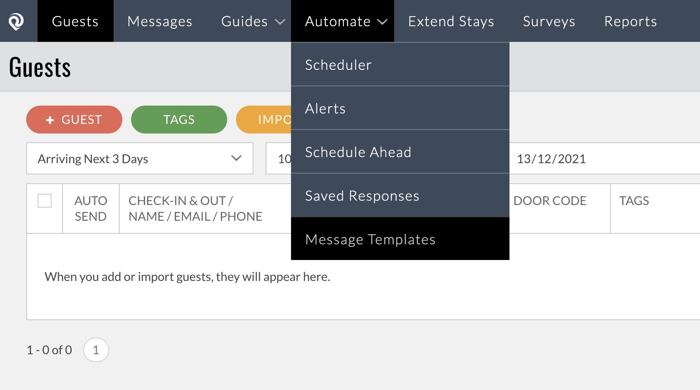Select Scheduler from Automate menu
The height and width of the screenshot is (390, 700).
coord(339,65)
